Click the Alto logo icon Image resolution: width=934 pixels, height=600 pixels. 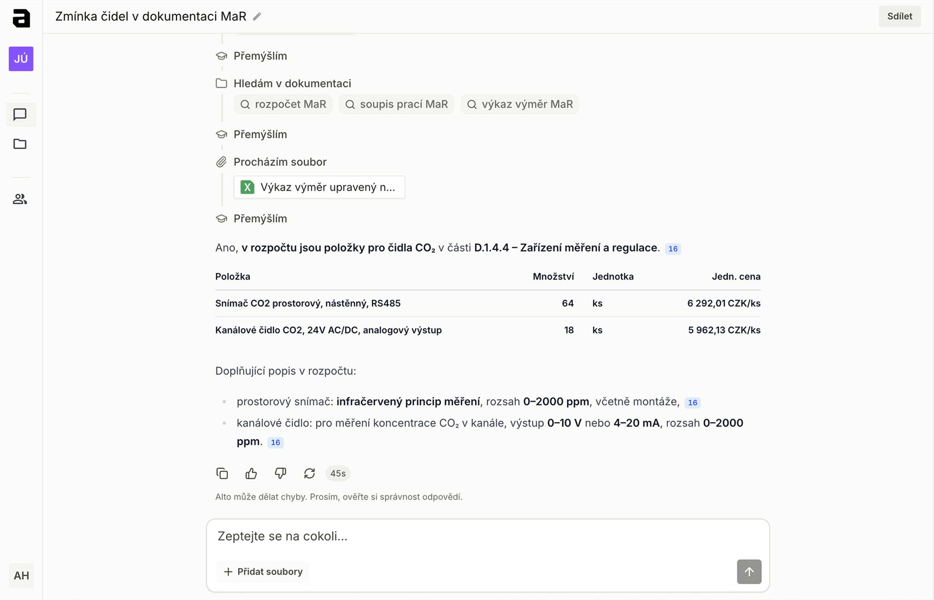pyautogui.click(x=21, y=18)
